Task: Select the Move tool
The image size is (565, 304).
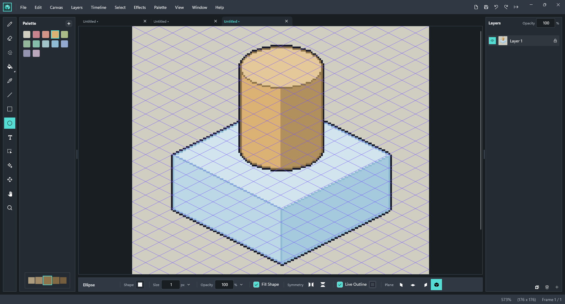Action: coord(10,179)
